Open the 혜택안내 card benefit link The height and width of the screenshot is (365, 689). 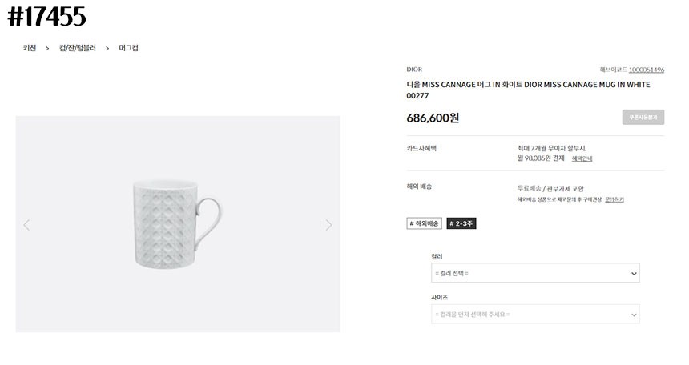click(x=582, y=159)
